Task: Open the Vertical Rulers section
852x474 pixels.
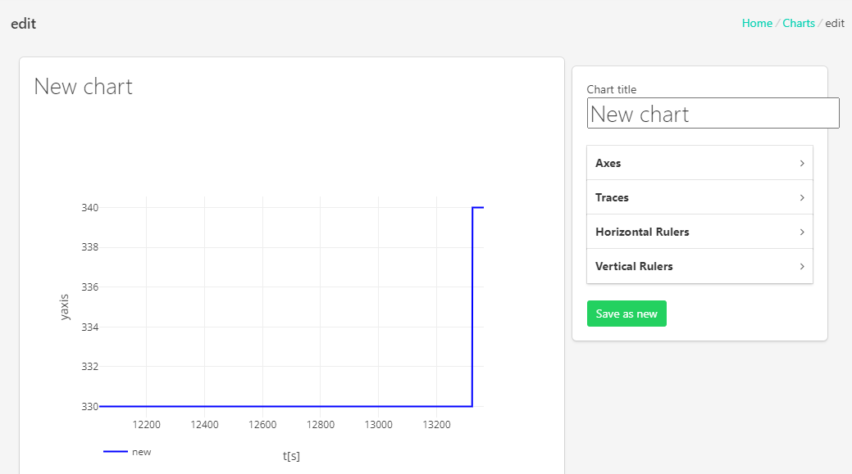Action: point(699,266)
